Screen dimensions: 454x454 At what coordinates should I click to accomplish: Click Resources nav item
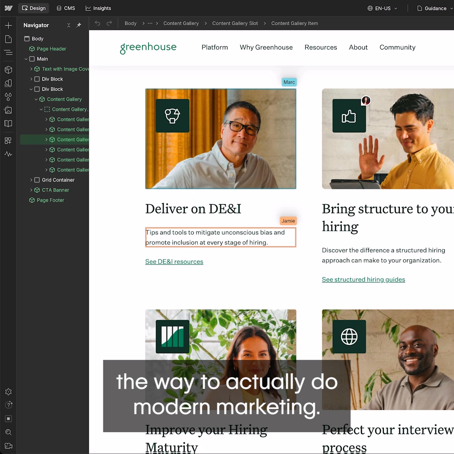[320, 47]
